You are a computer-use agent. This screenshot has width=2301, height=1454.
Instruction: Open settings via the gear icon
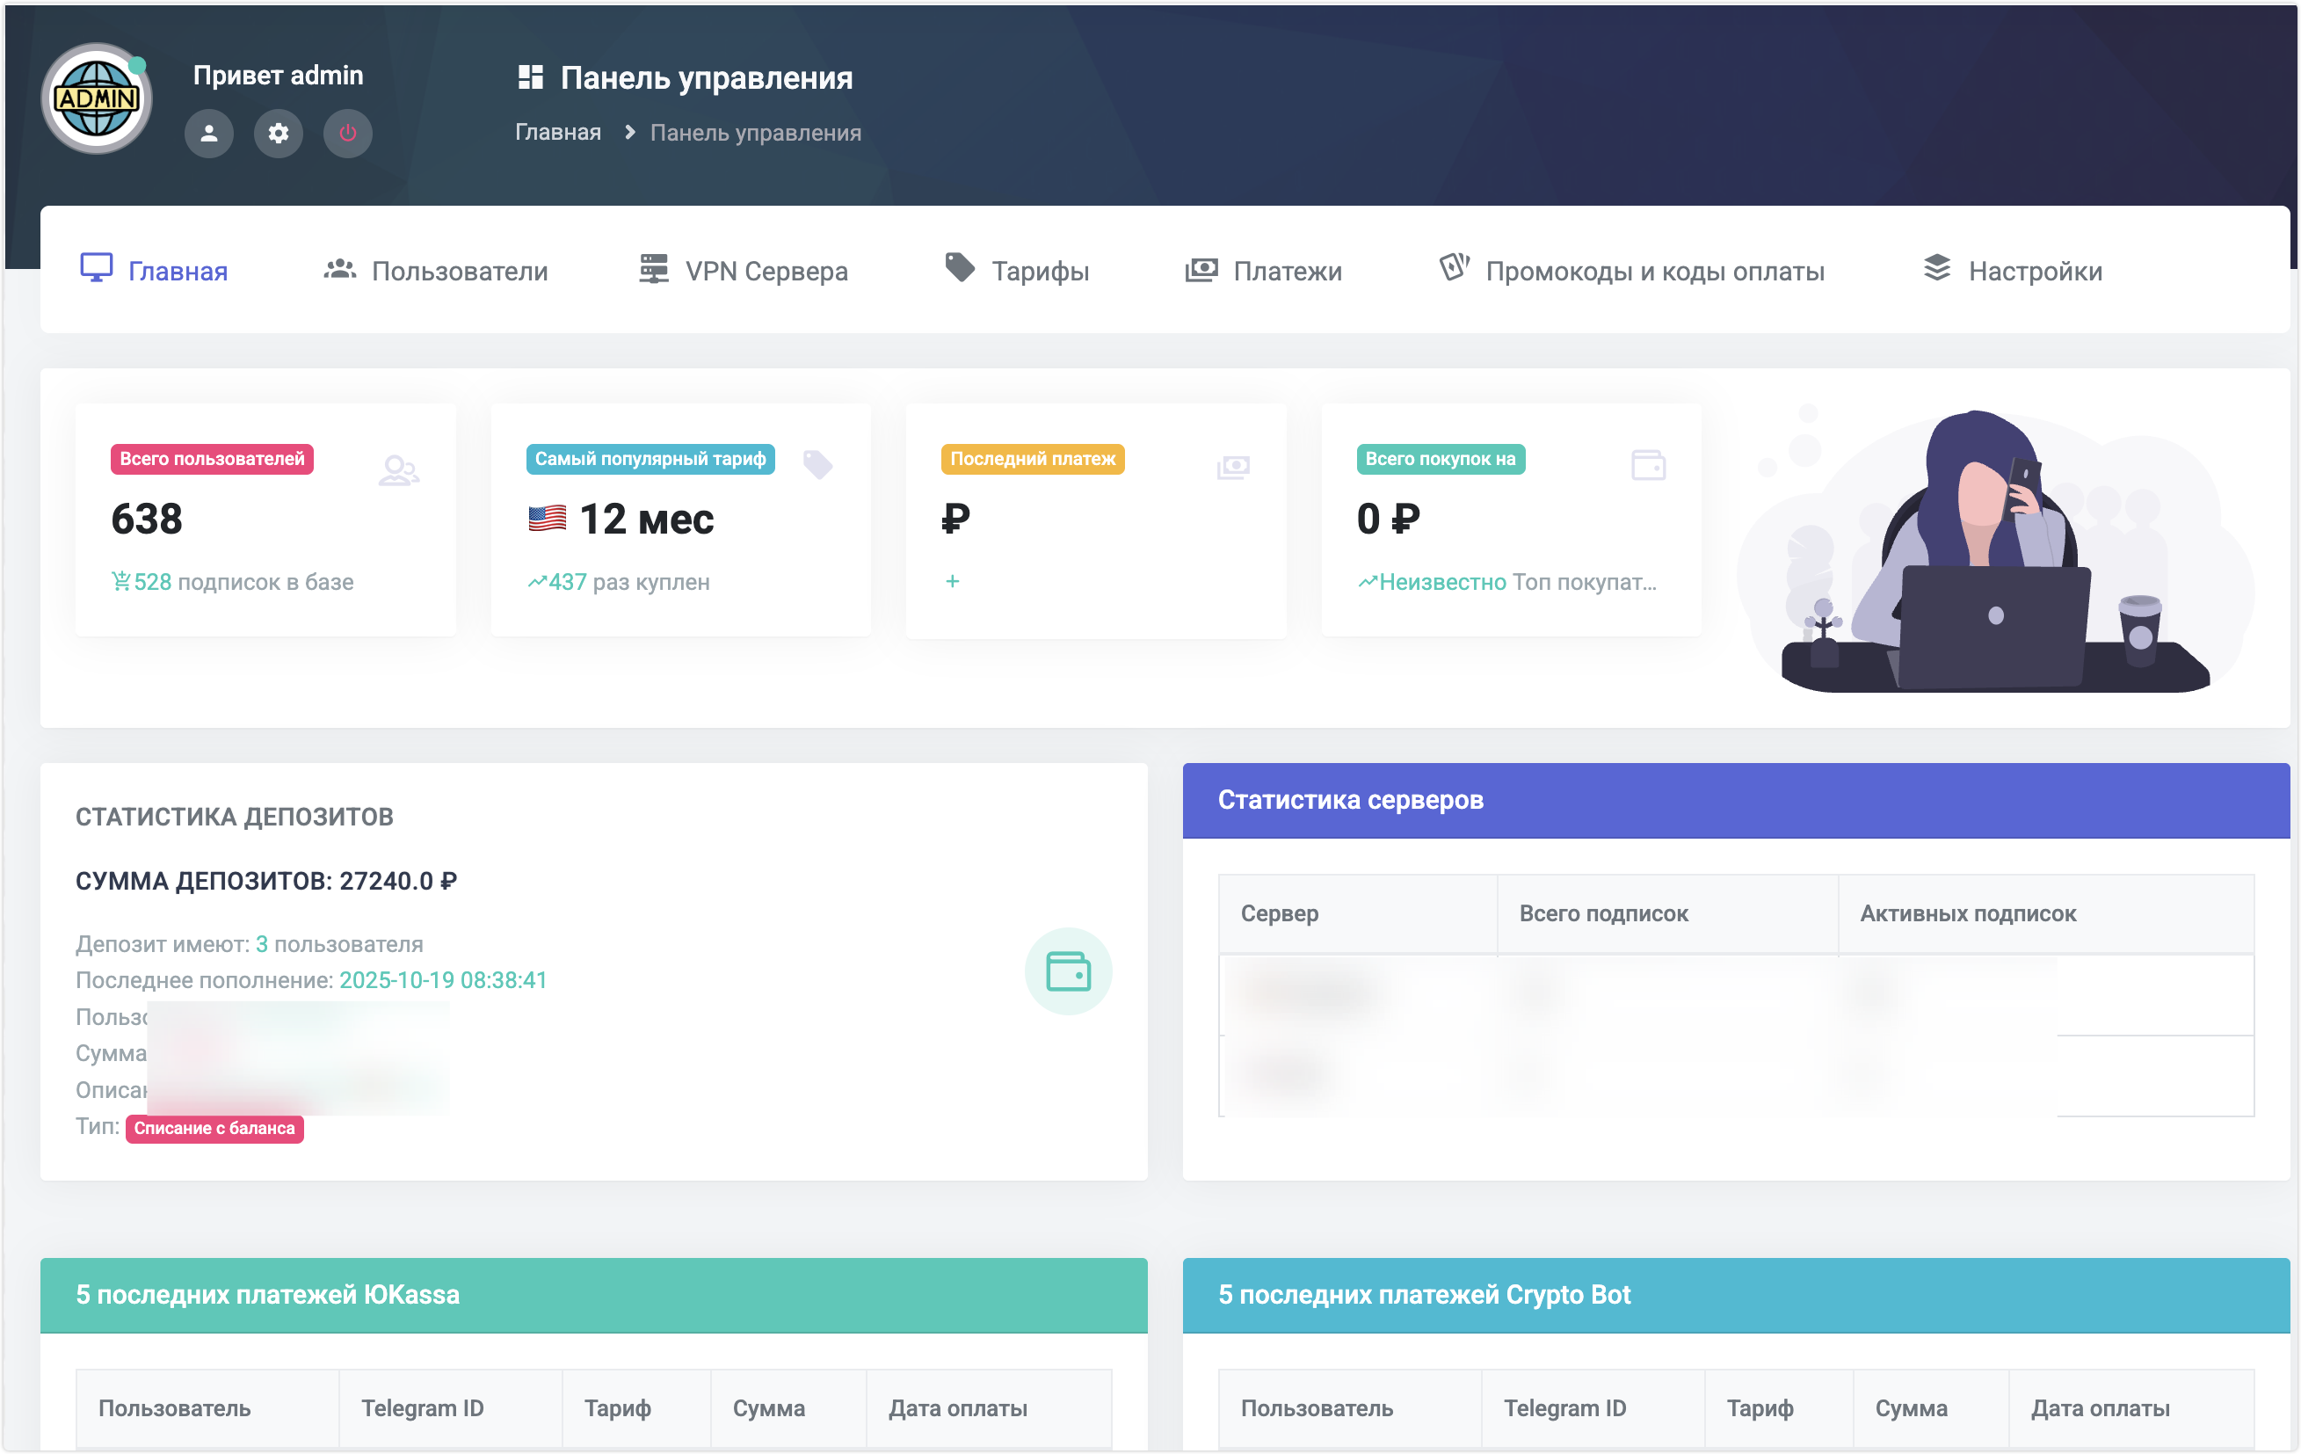pos(278,133)
